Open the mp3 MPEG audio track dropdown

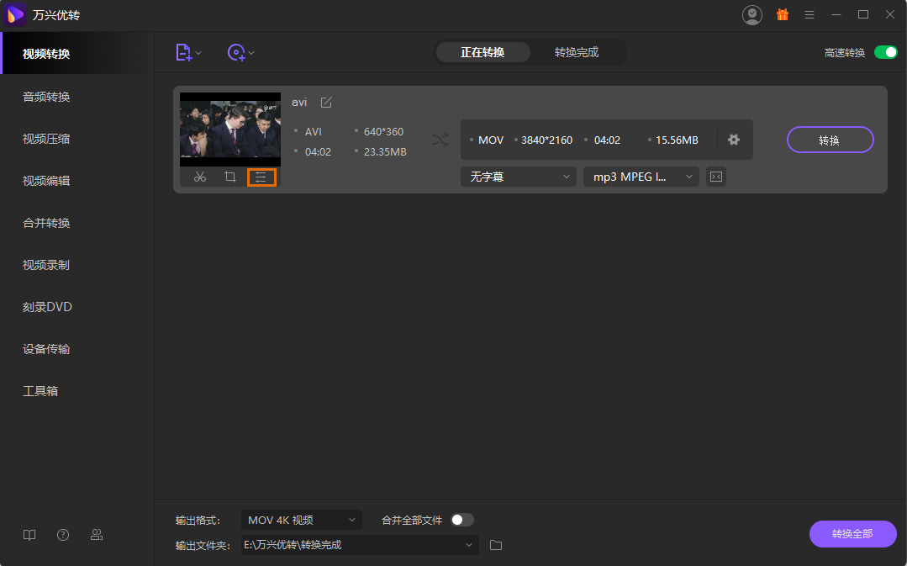[641, 177]
